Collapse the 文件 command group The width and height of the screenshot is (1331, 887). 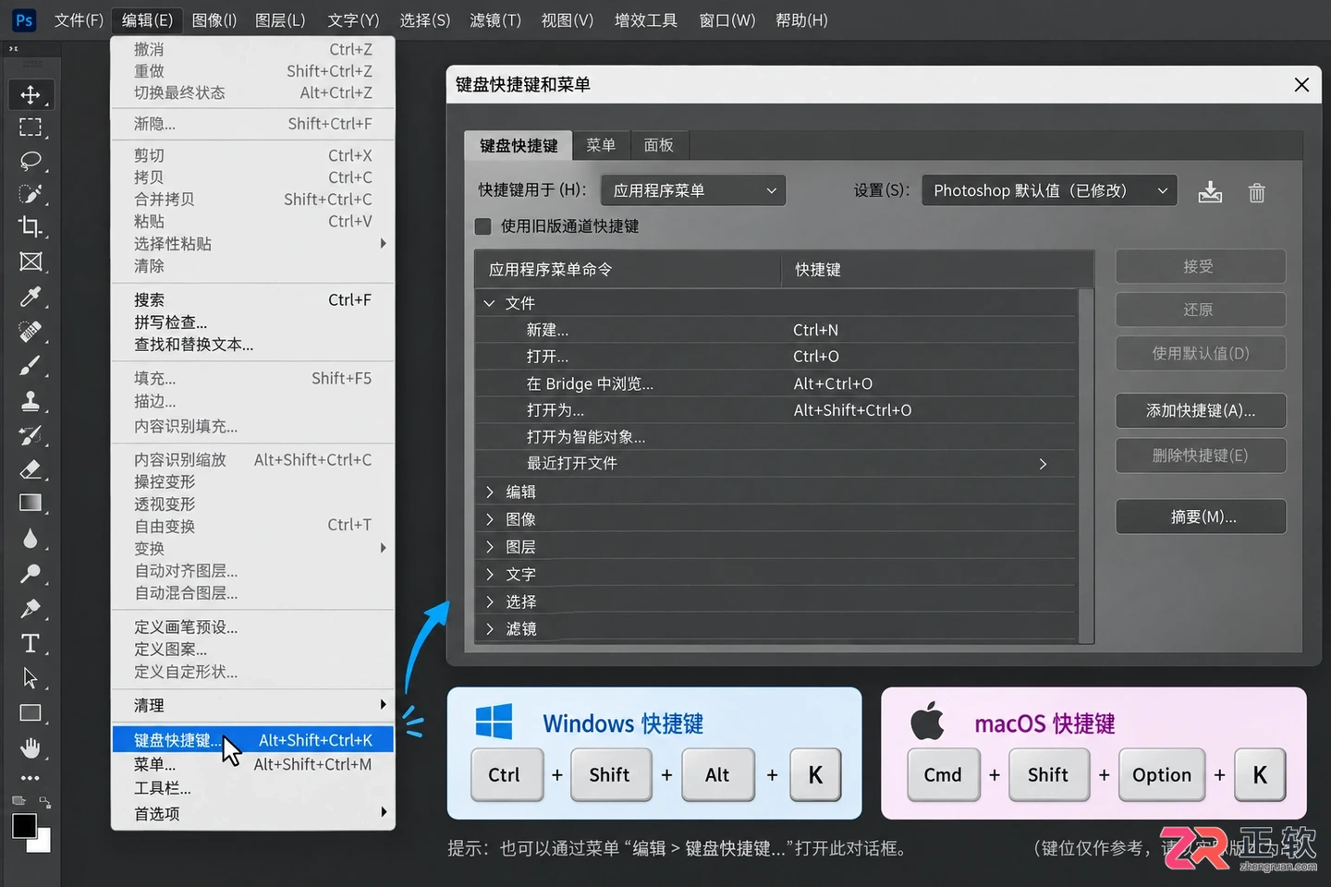(489, 303)
